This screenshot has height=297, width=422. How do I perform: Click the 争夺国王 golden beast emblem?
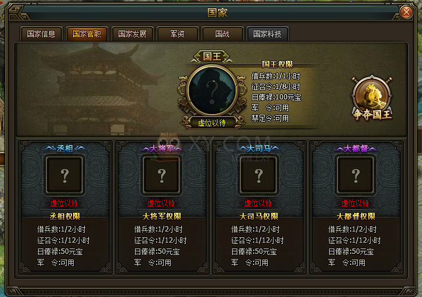(x=372, y=98)
